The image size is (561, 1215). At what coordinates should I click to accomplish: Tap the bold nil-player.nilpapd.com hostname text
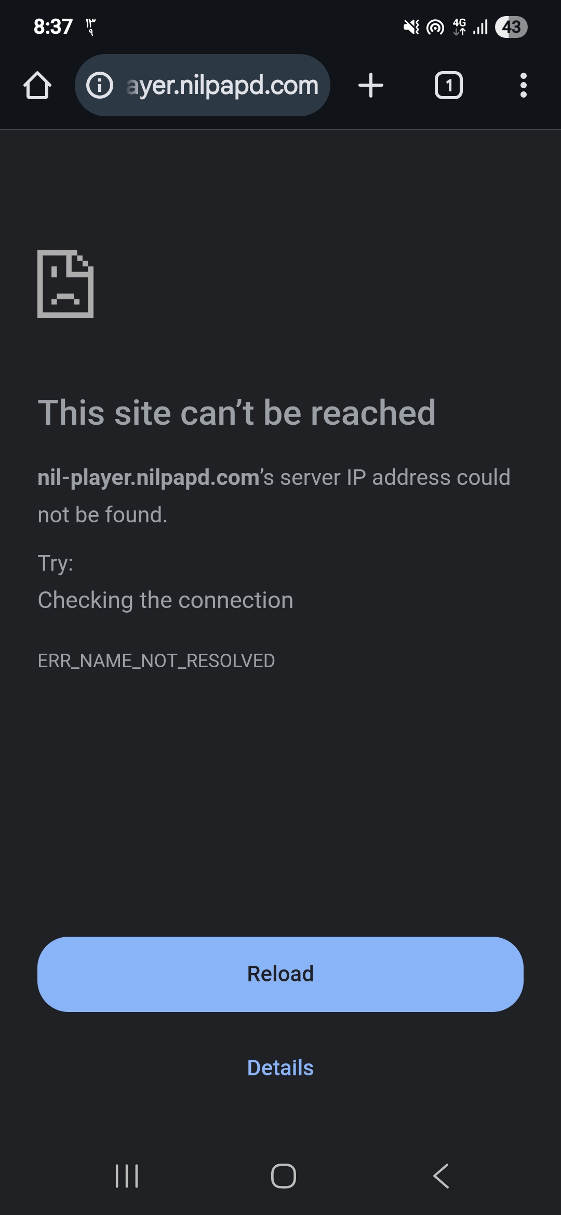[149, 478]
